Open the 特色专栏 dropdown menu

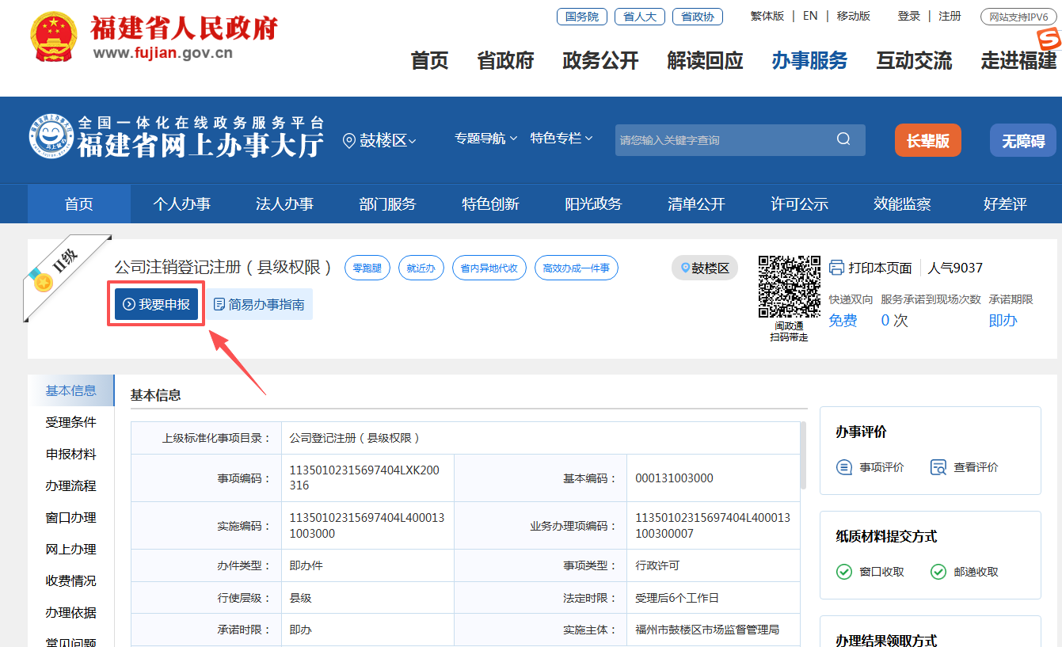[561, 139]
